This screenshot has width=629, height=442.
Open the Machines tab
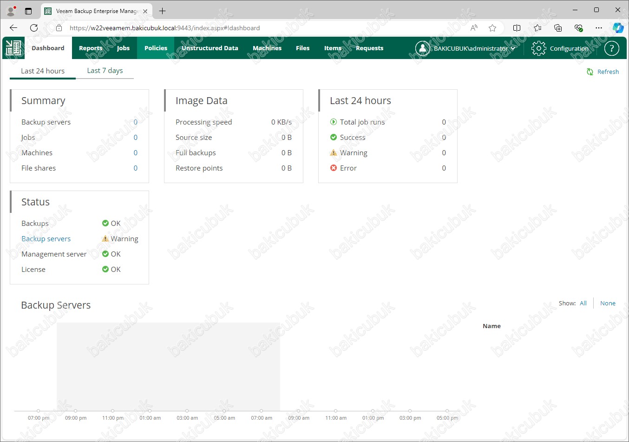pyautogui.click(x=267, y=48)
